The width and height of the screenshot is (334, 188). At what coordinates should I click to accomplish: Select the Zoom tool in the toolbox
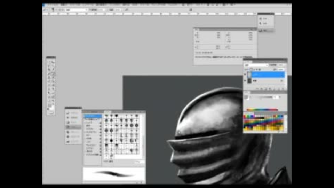click(x=53, y=101)
